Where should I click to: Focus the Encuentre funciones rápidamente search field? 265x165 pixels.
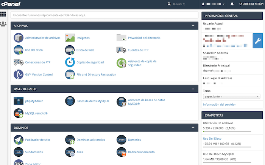[x=104, y=15]
